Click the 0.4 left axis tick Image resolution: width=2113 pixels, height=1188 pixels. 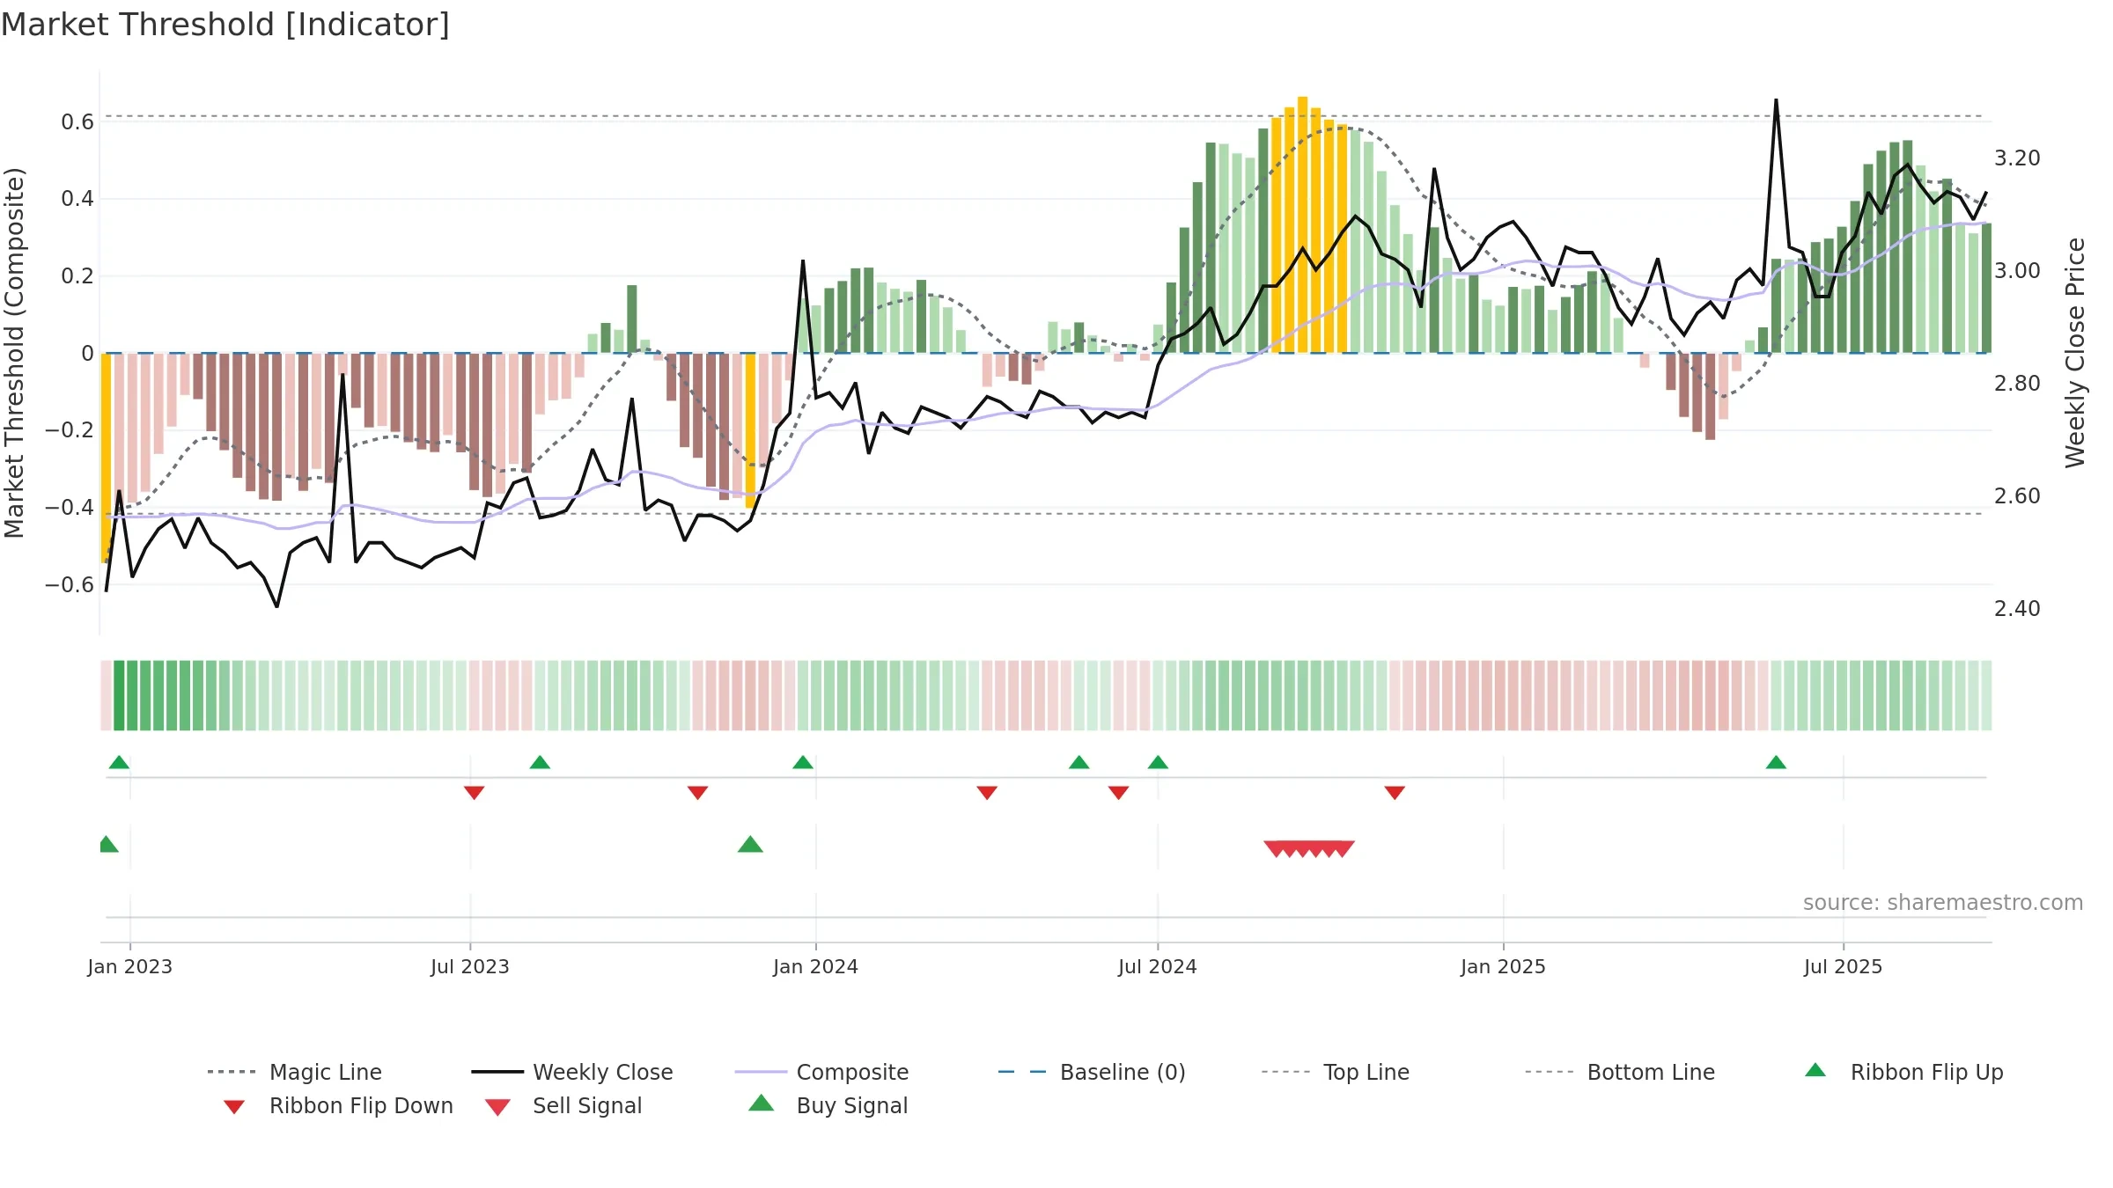coord(77,199)
